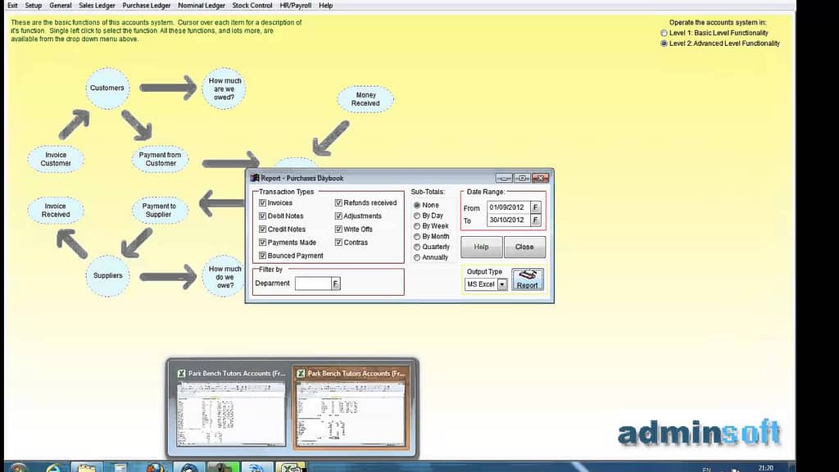The width and height of the screenshot is (839, 472).
Task: Click the Purchases Daybook dialog title icon
Action: click(256, 178)
